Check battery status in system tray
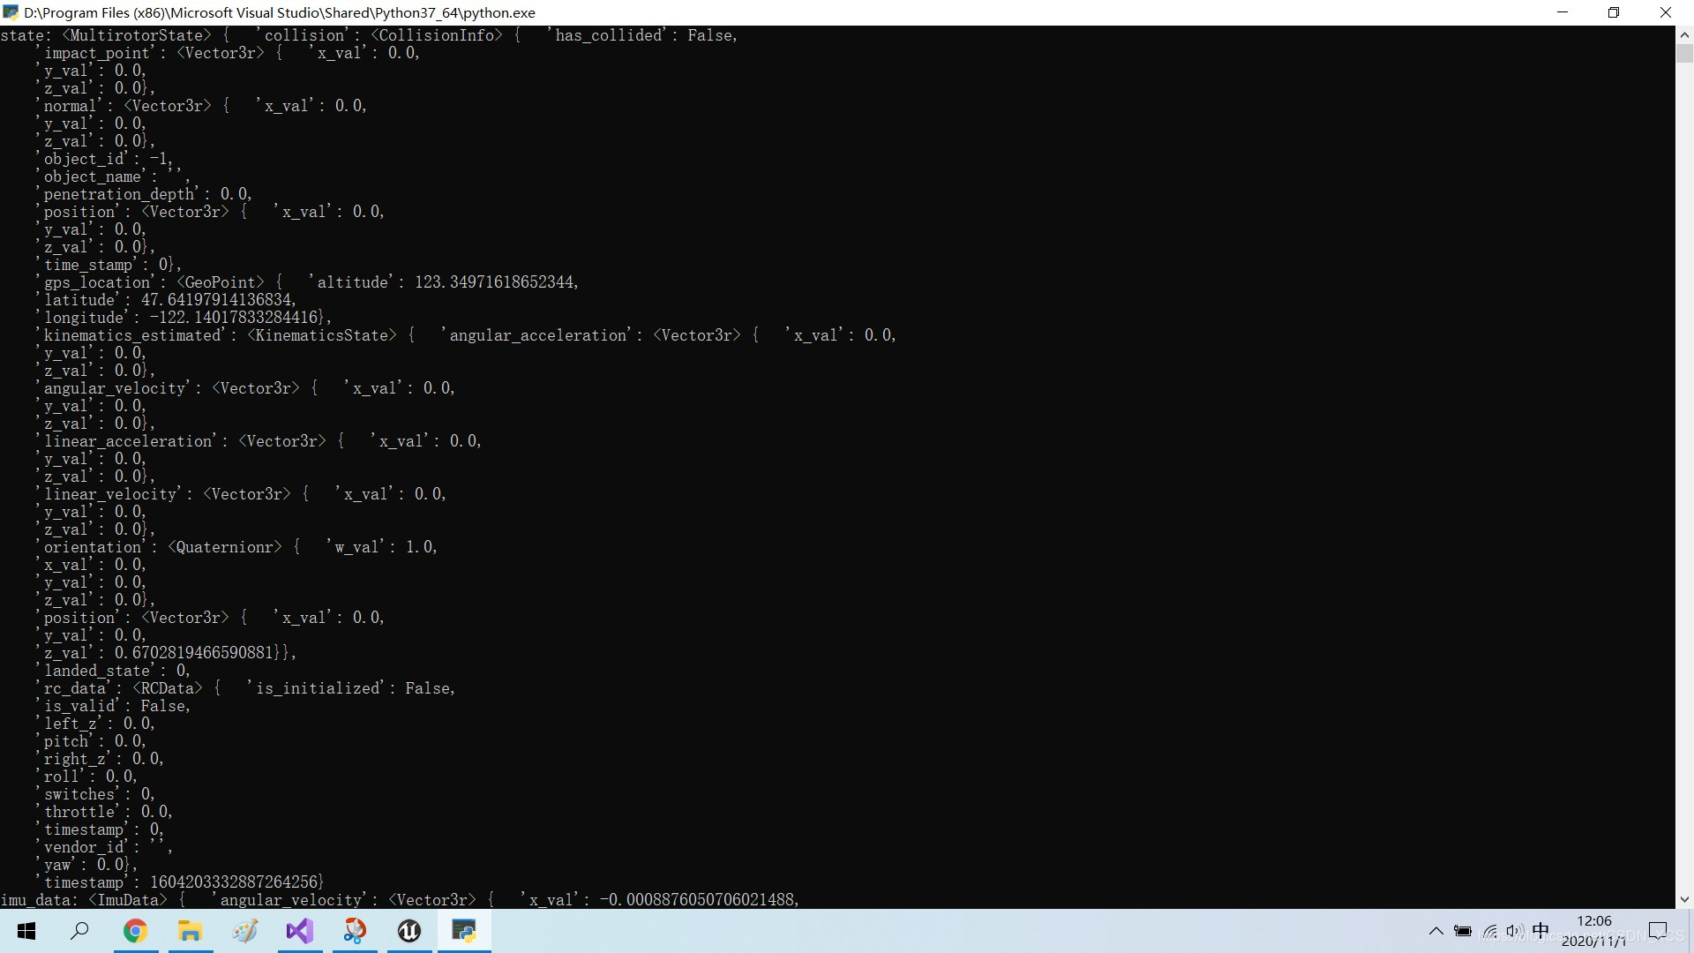 pyautogui.click(x=1463, y=931)
